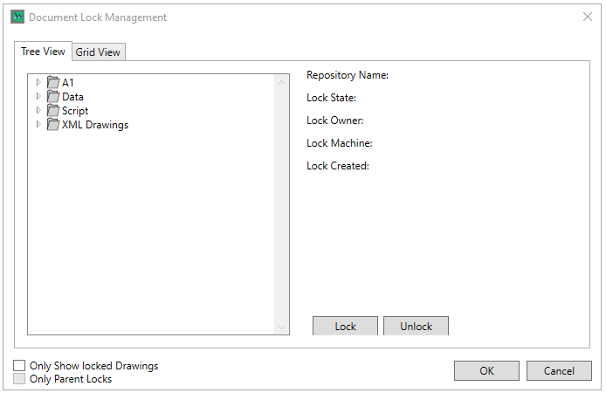Select the XML Drawings label in tree

95,125
